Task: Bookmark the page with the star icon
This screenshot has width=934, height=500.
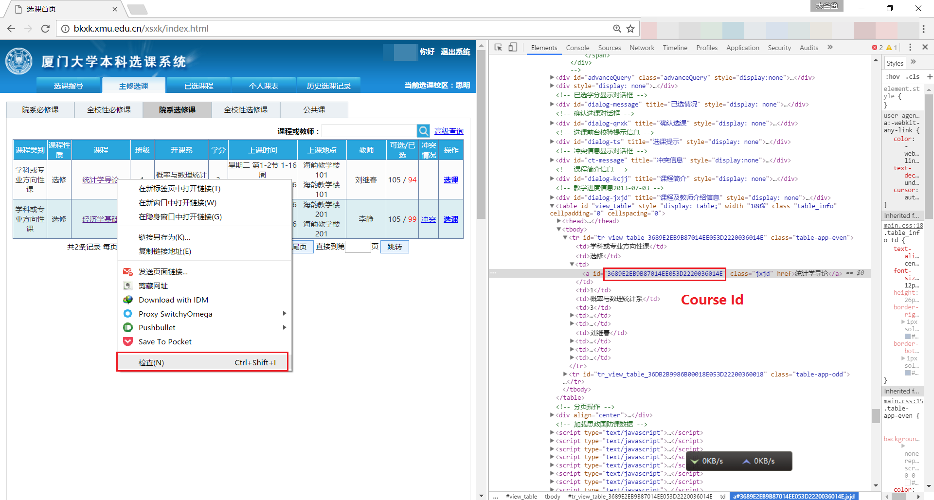Action: 630,29
